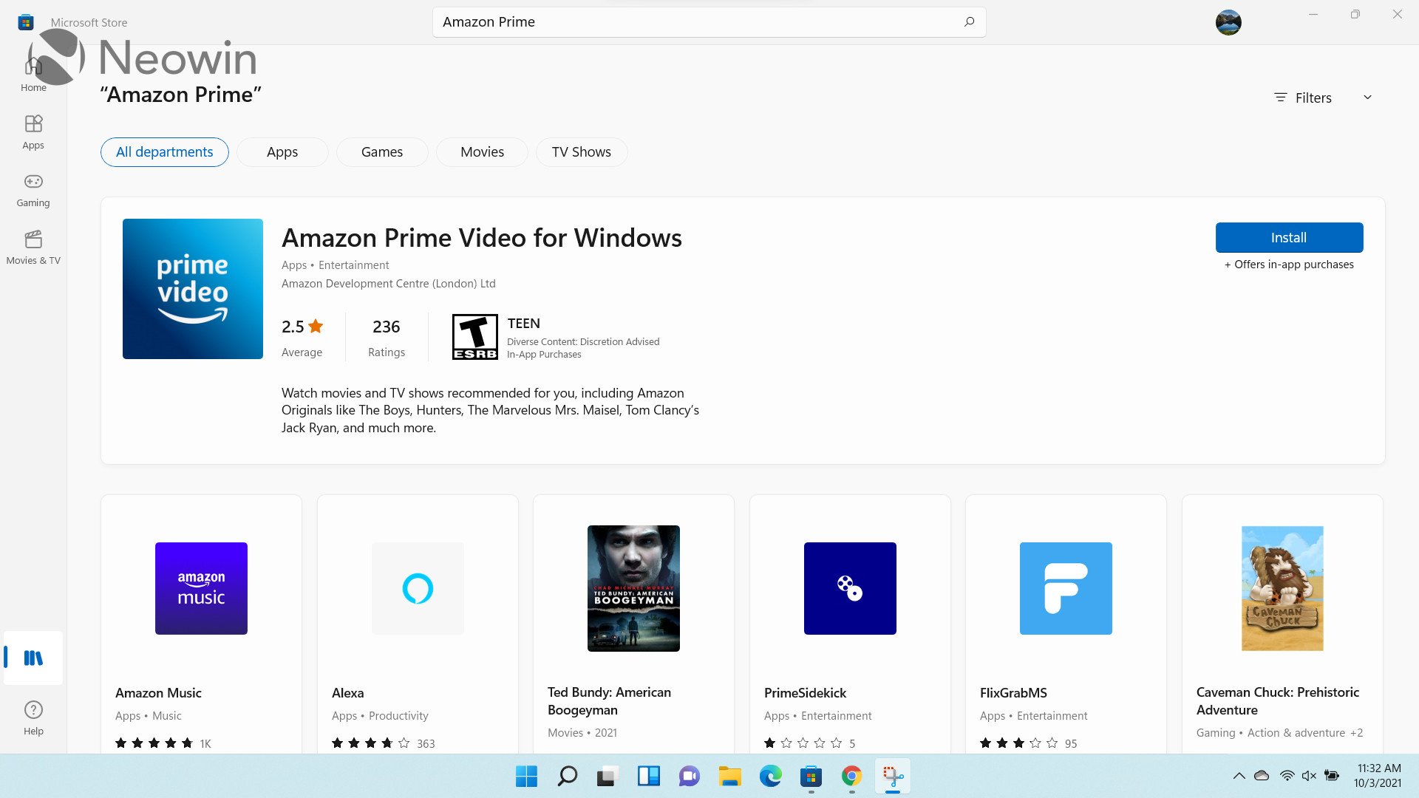This screenshot has height=798, width=1419.
Task: Open clock showing 11:32 AM
Action: 1378,776
